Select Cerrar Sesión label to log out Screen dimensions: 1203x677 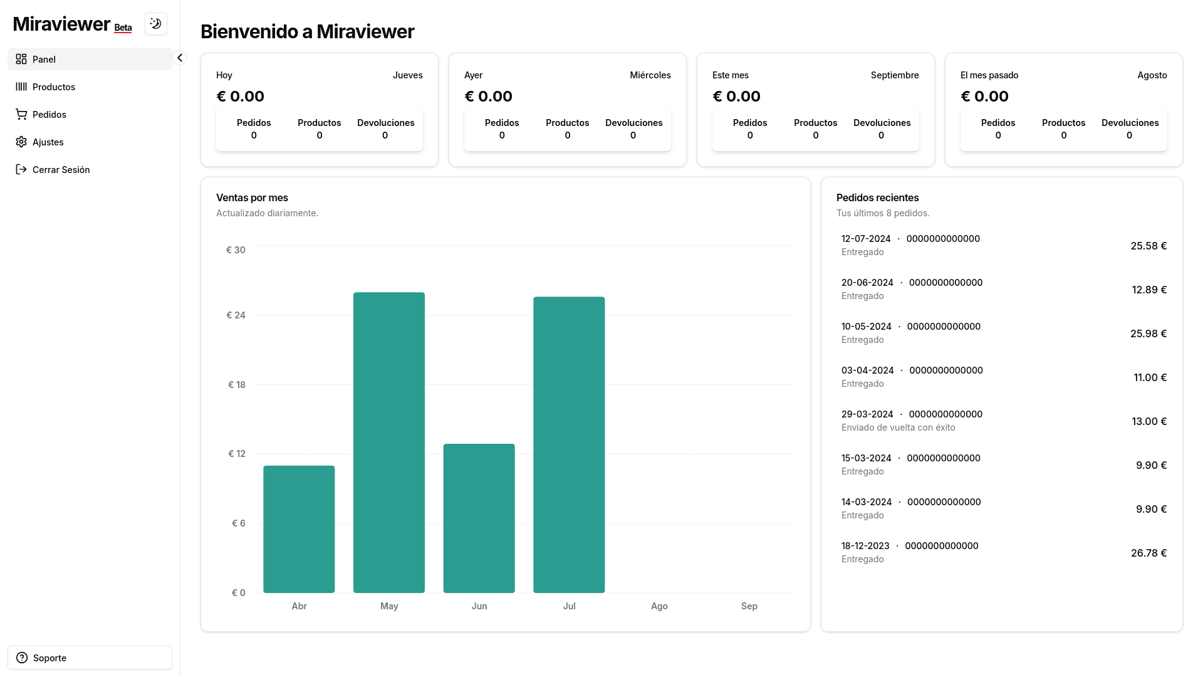[x=61, y=170]
